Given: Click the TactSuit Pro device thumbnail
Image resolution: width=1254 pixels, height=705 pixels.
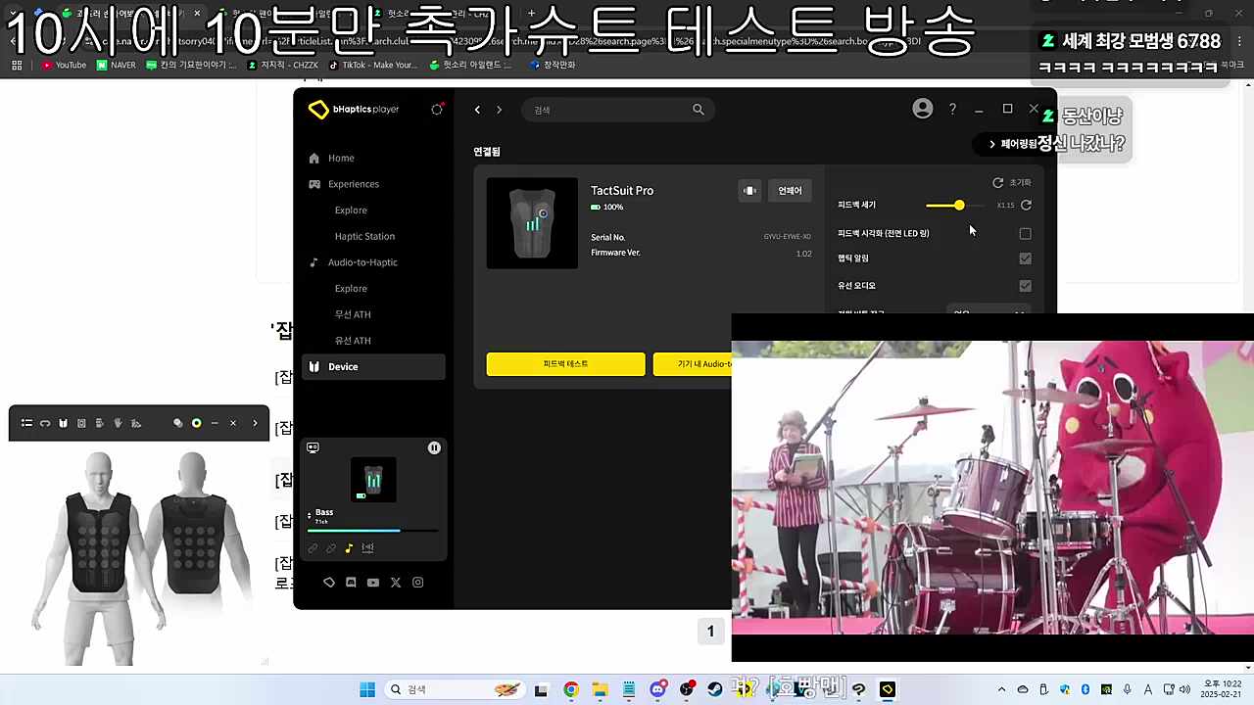Looking at the screenshot, I should (x=532, y=222).
